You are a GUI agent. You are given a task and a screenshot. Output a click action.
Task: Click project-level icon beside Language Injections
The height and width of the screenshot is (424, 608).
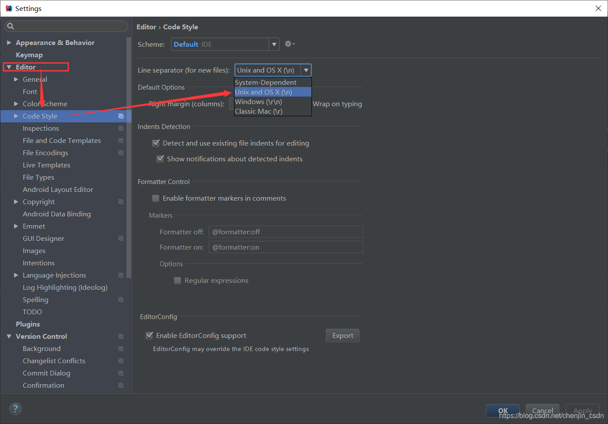click(121, 275)
